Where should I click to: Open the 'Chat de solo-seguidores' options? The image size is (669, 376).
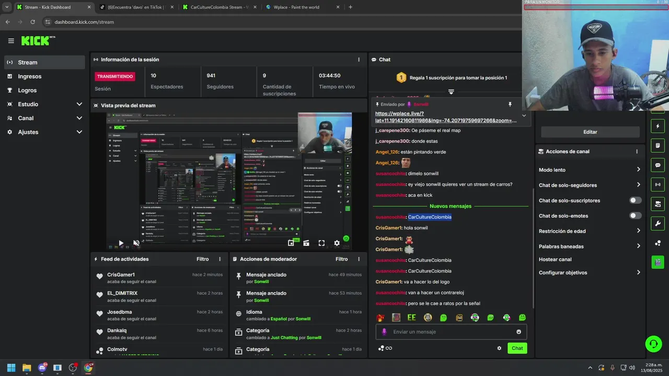(x=590, y=185)
